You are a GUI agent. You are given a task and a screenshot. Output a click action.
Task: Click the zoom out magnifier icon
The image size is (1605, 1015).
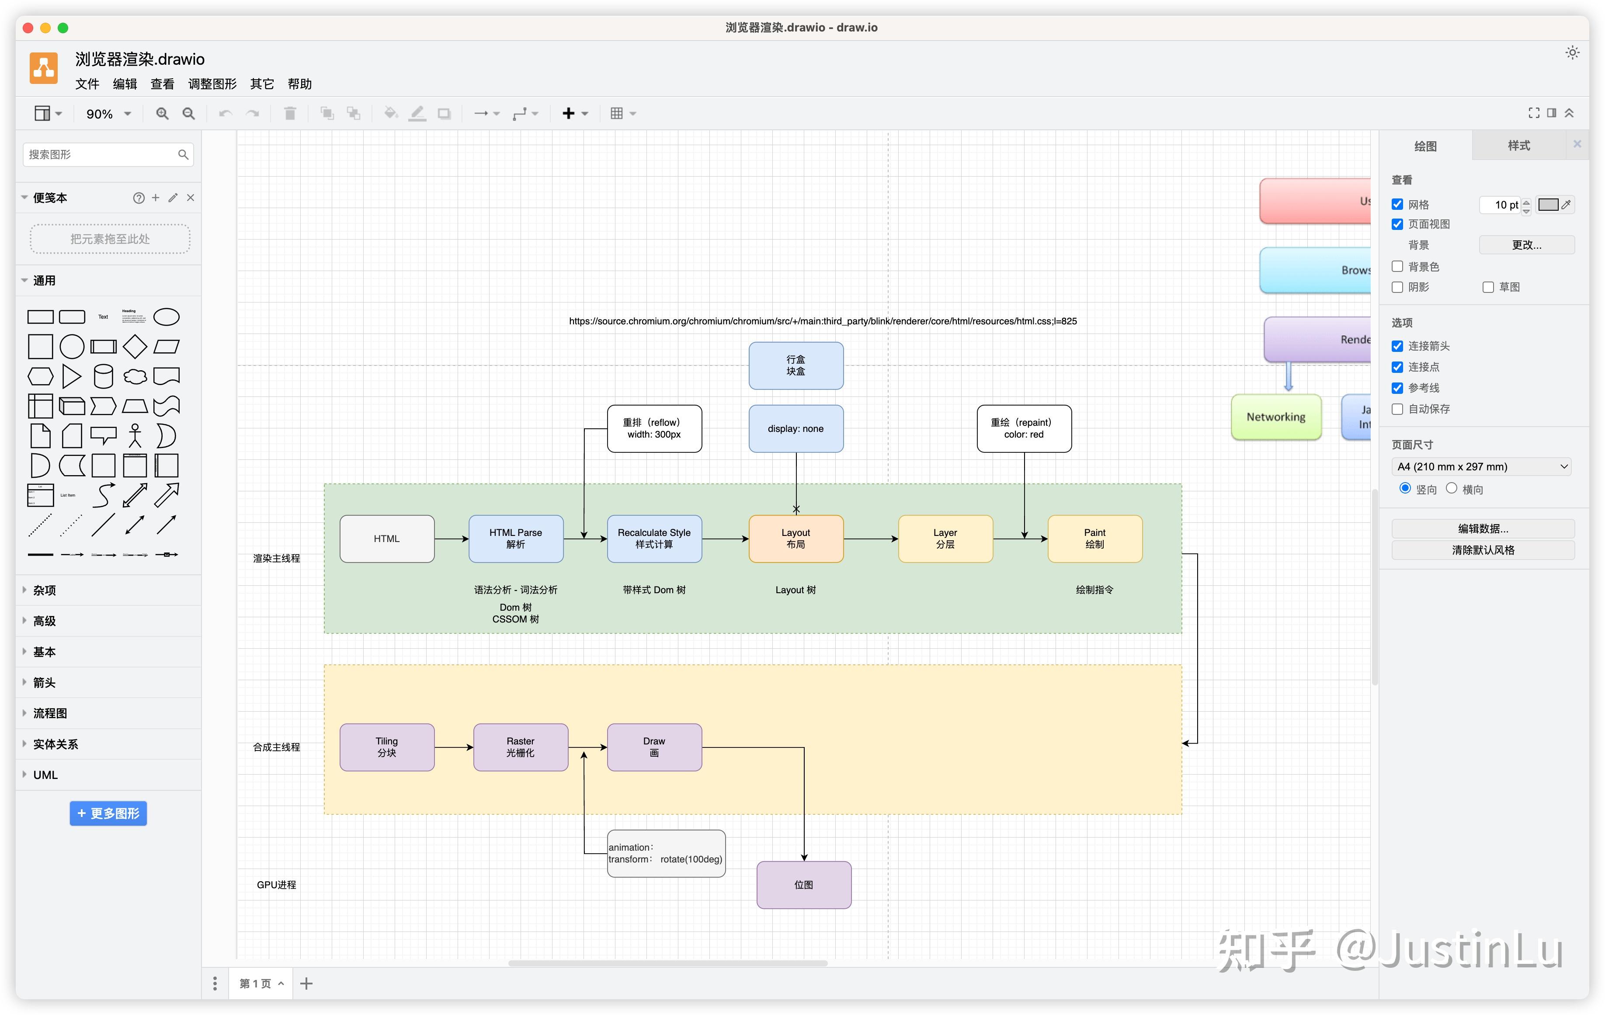[x=189, y=113]
